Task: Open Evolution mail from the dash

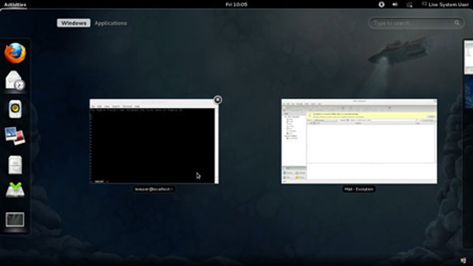Action: (15, 81)
